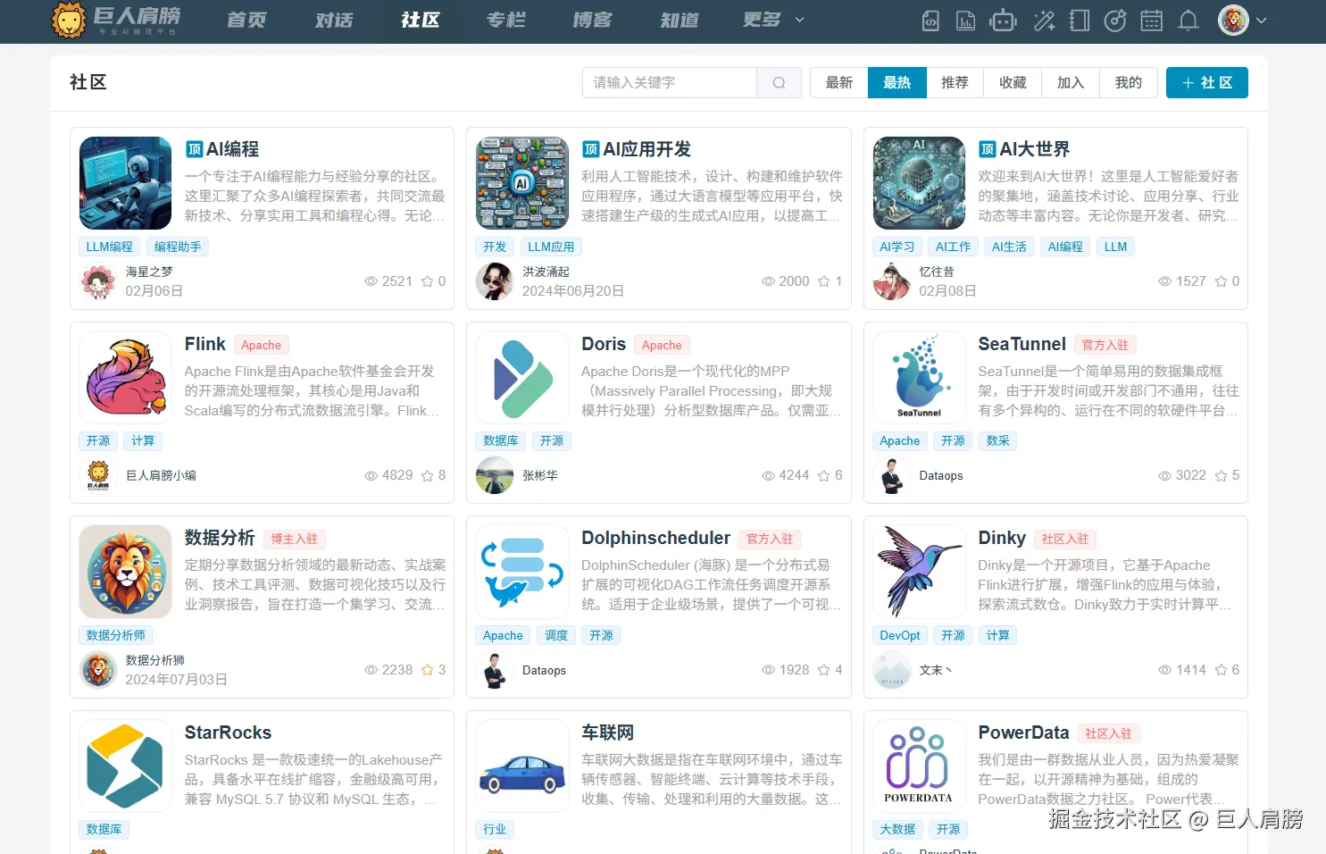Click the target goal icon
Image resolution: width=1326 pixels, height=854 pixels.
(x=1115, y=21)
